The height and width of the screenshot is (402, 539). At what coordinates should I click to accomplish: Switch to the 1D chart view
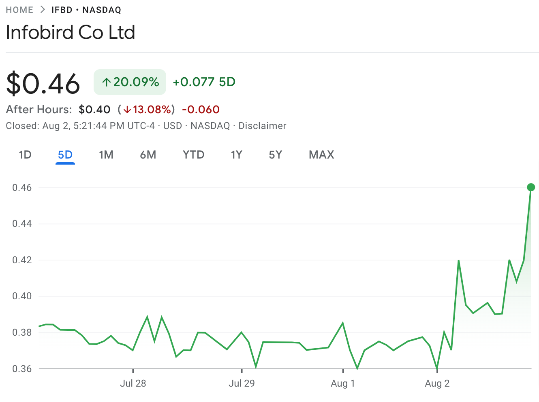(x=25, y=154)
